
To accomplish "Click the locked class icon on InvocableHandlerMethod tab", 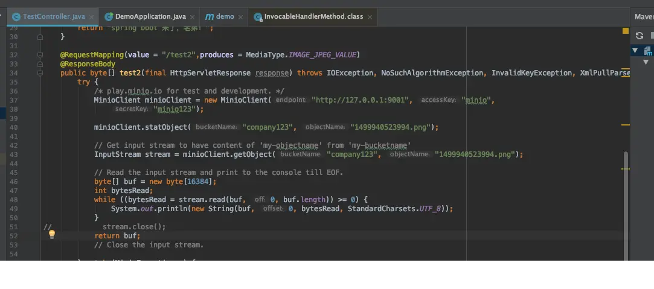I will pos(258,17).
